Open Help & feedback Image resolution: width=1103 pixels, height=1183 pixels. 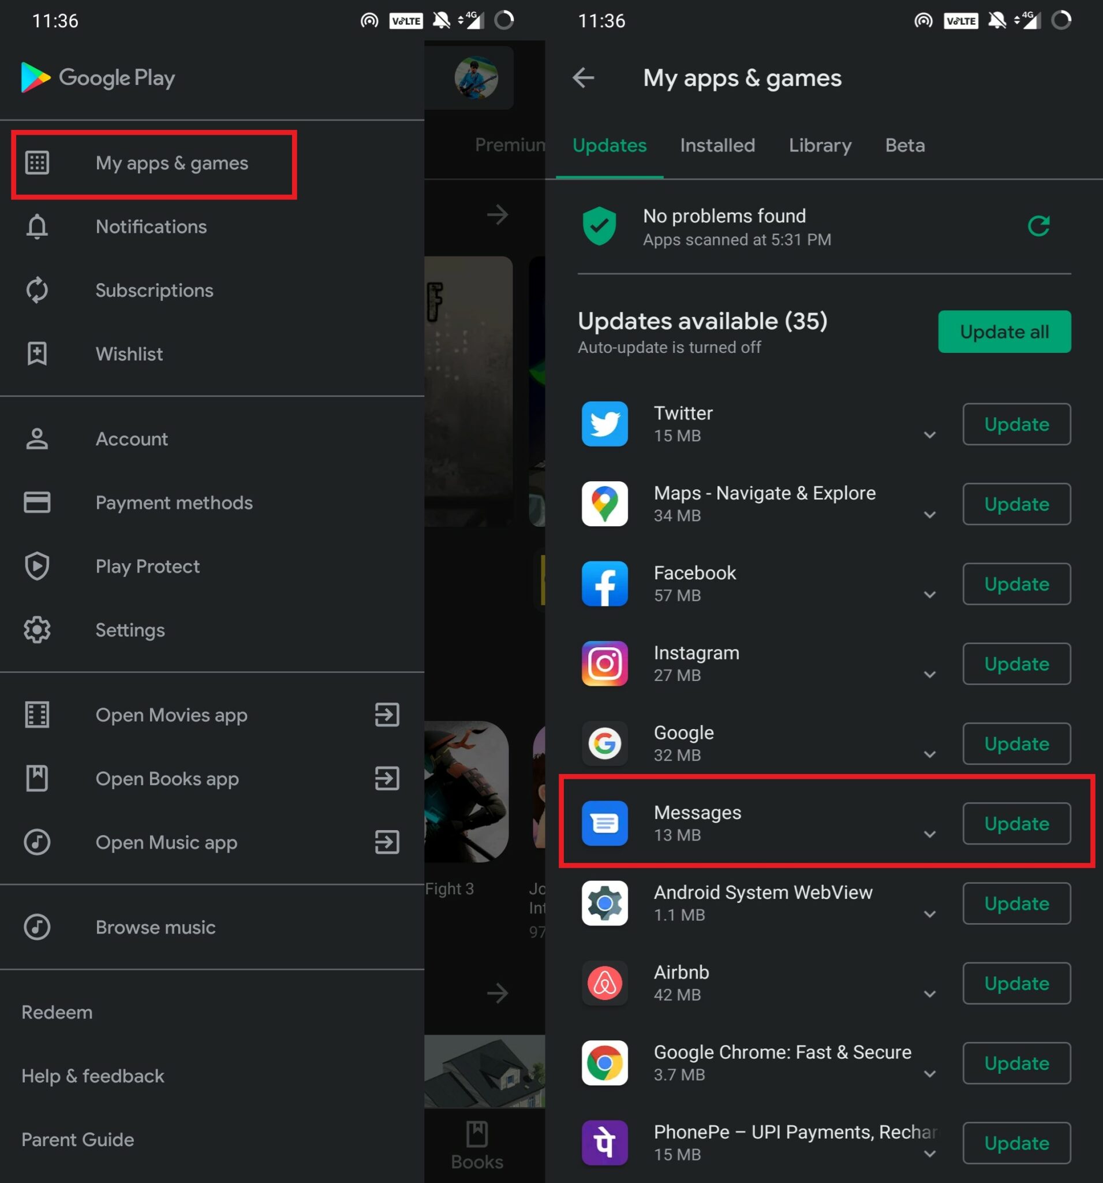[x=93, y=1077]
